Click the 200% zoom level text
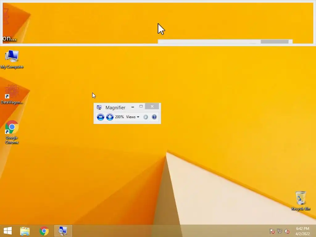The image size is (316, 237). tap(119, 117)
